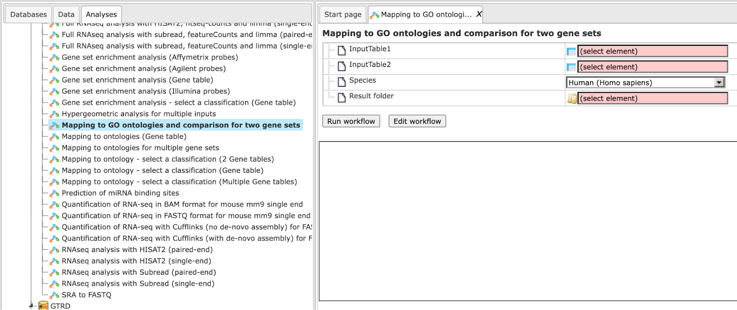The height and width of the screenshot is (310, 737).
Task: Click workflow icon beside Gene set enrichment (Affymetrix probes)
Action: [54, 58]
